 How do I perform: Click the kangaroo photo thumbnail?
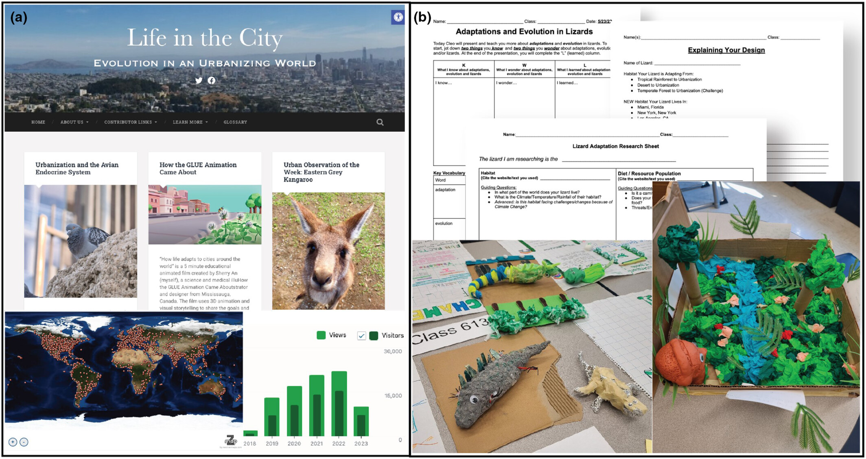(328, 251)
